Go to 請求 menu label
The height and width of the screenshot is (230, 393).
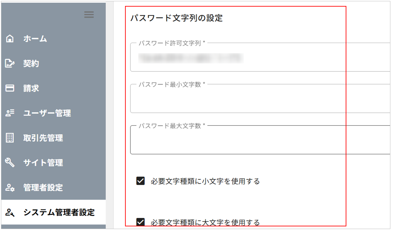pos(31,88)
